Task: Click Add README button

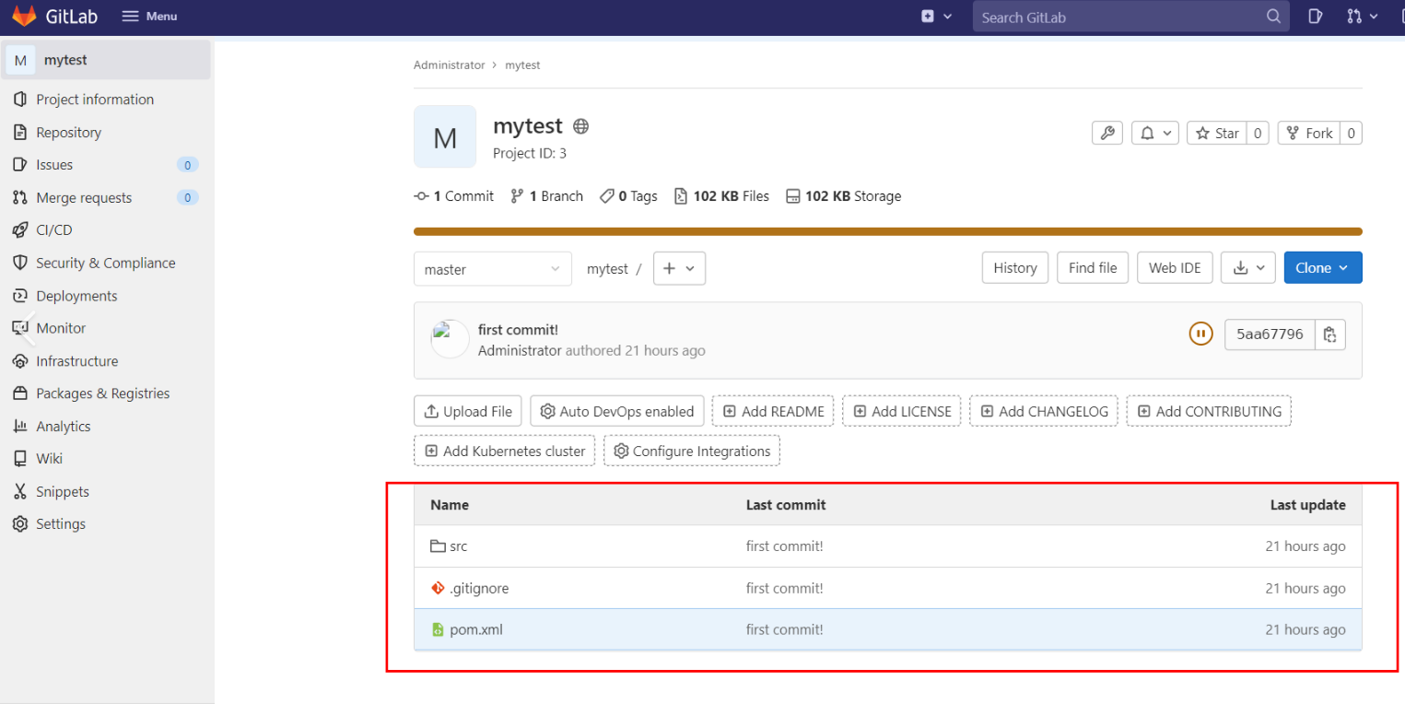Action: pyautogui.click(x=773, y=411)
